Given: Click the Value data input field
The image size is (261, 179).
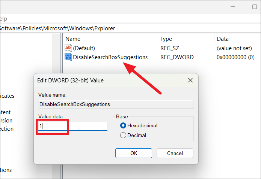Looking at the screenshot, I should [x=73, y=126].
